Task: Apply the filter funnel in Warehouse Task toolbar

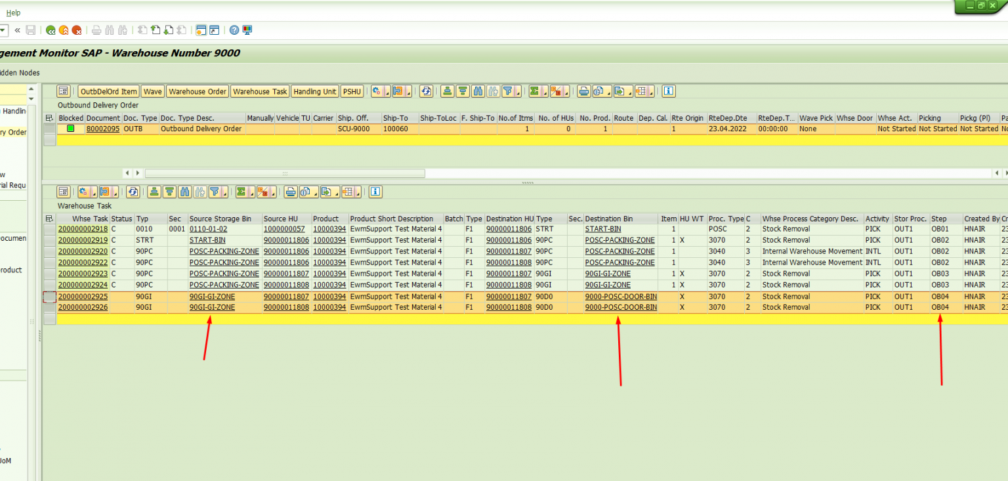Action: pyautogui.click(x=215, y=192)
